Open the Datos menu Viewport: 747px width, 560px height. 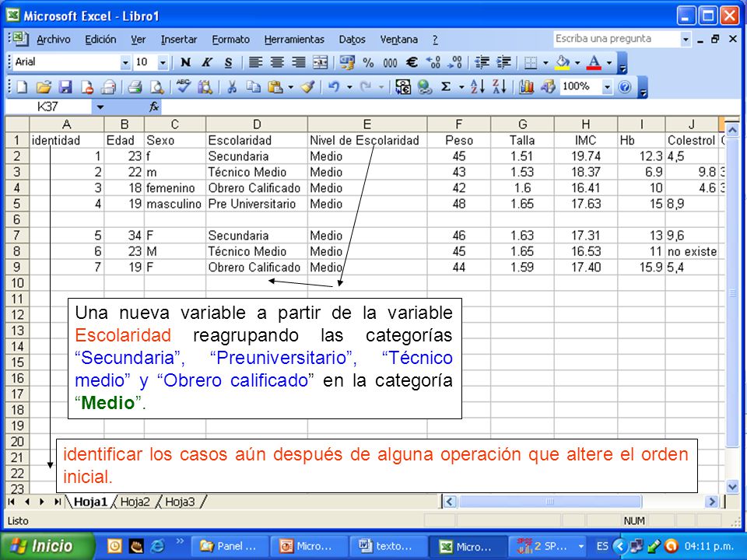352,40
